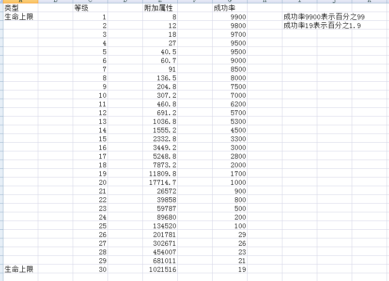This screenshot has width=389, height=281.
Task: Click the note cell 成功率19表示百分之1.9
Action: [x=322, y=26]
